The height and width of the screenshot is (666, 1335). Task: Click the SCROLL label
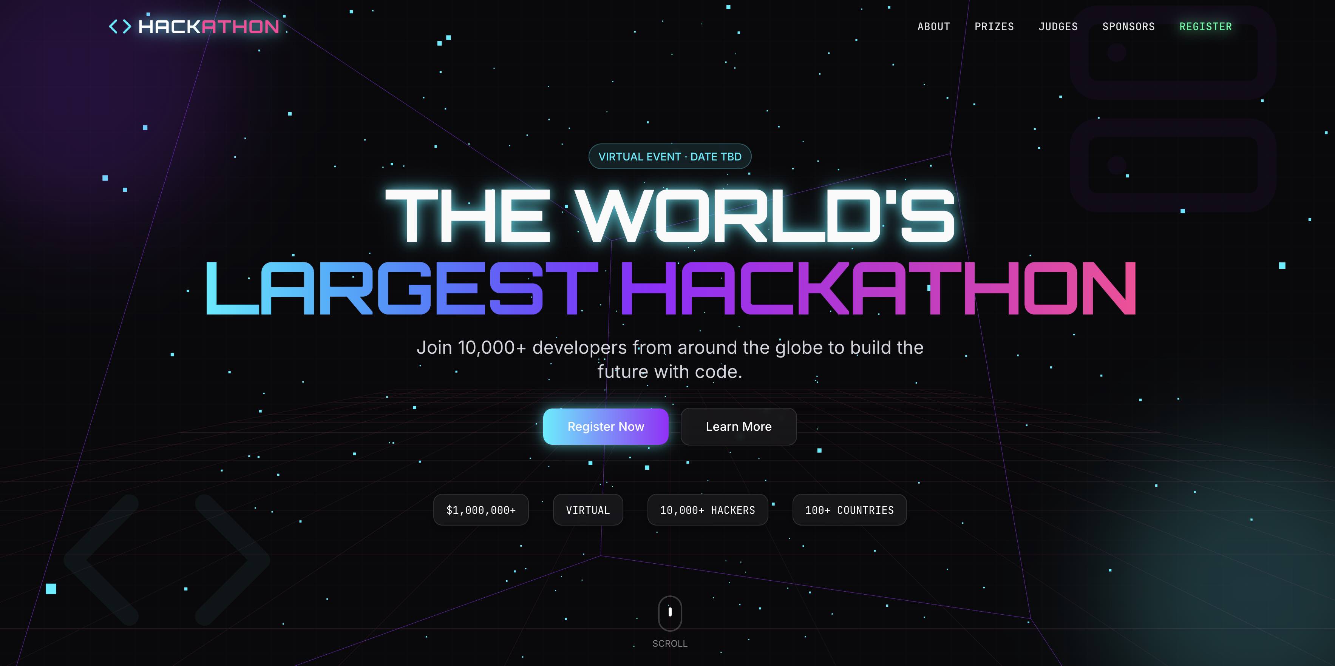[x=669, y=643]
